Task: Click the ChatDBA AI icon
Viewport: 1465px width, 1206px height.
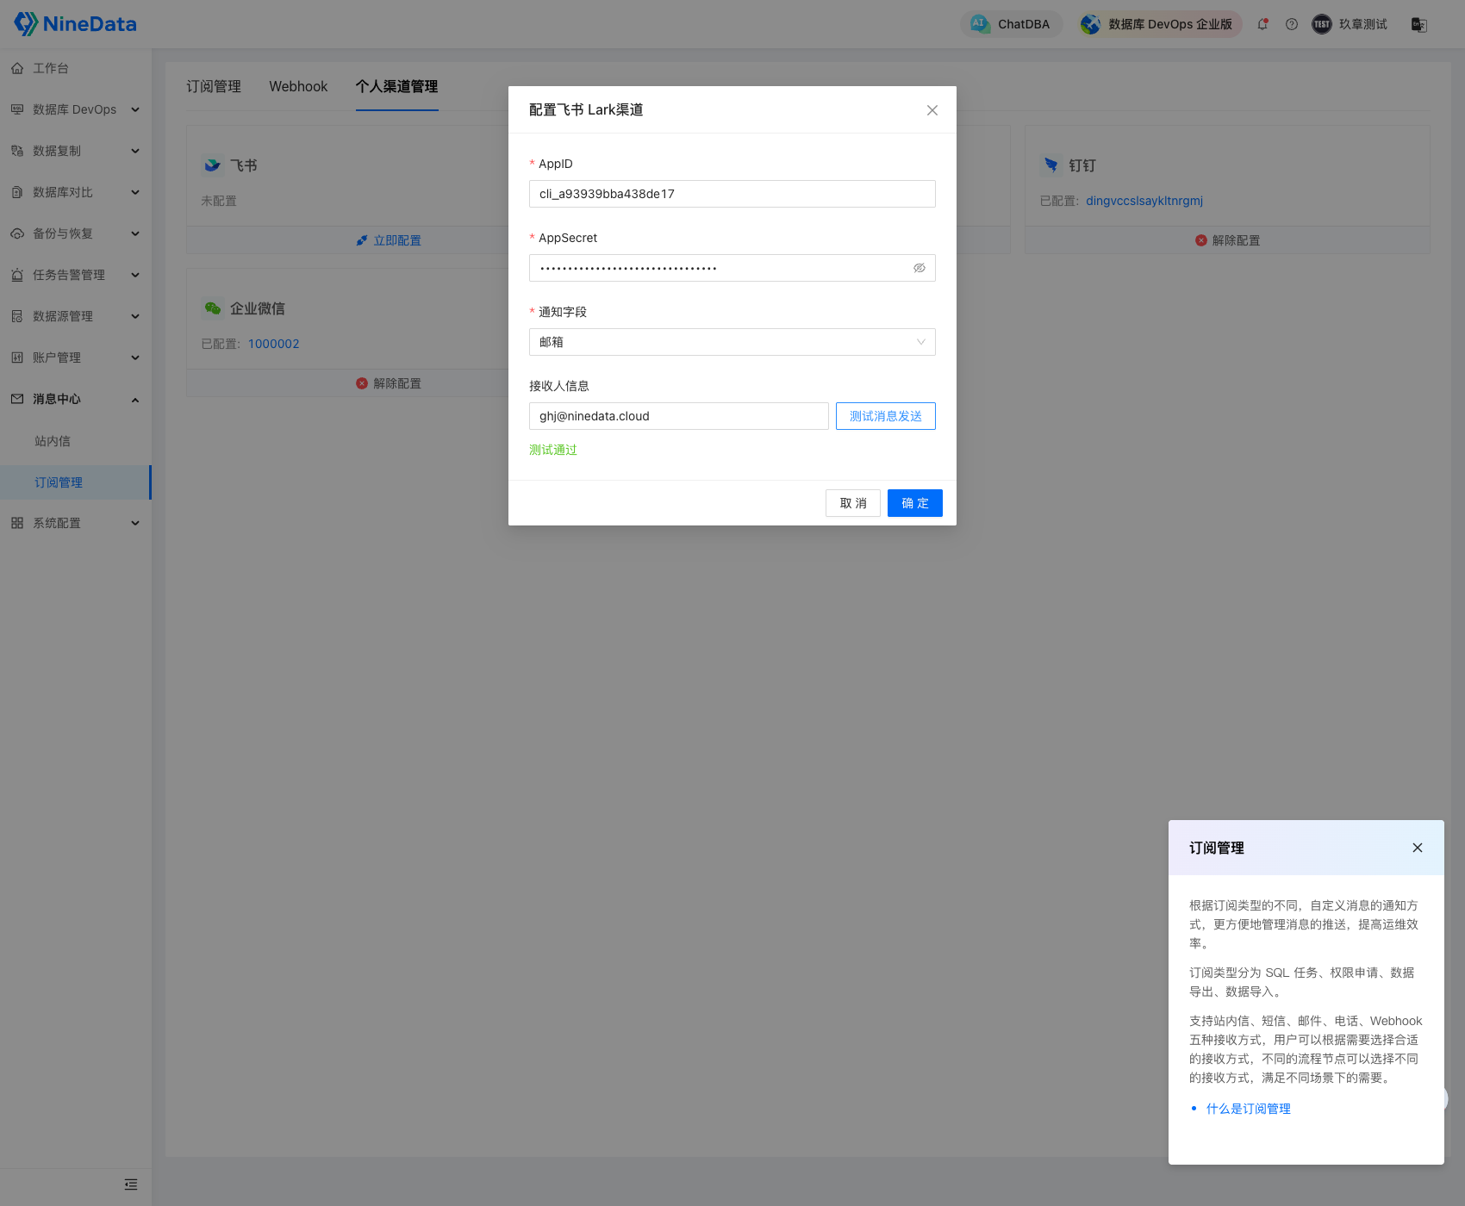Action: (x=980, y=24)
